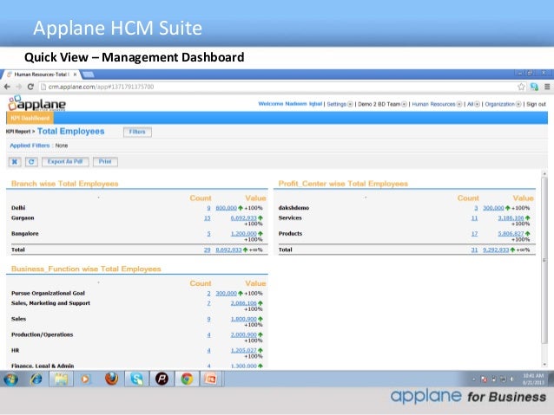Click the refresh icon in the report toolbar

(x=31, y=162)
